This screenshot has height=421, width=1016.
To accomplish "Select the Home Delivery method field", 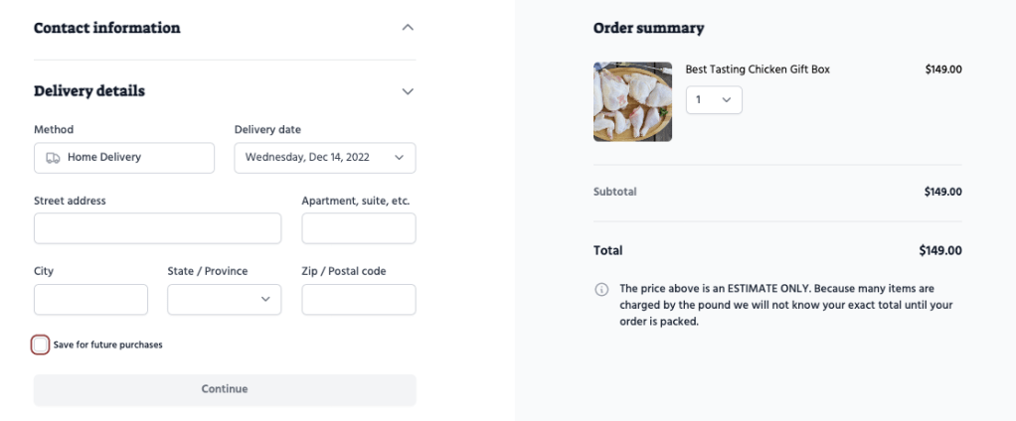I will [x=124, y=158].
